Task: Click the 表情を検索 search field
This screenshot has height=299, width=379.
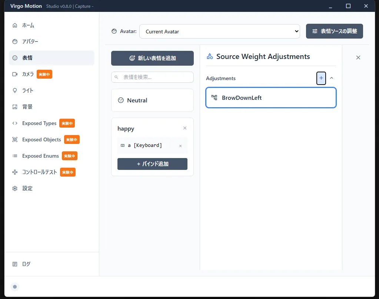Action: click(152, 77)
